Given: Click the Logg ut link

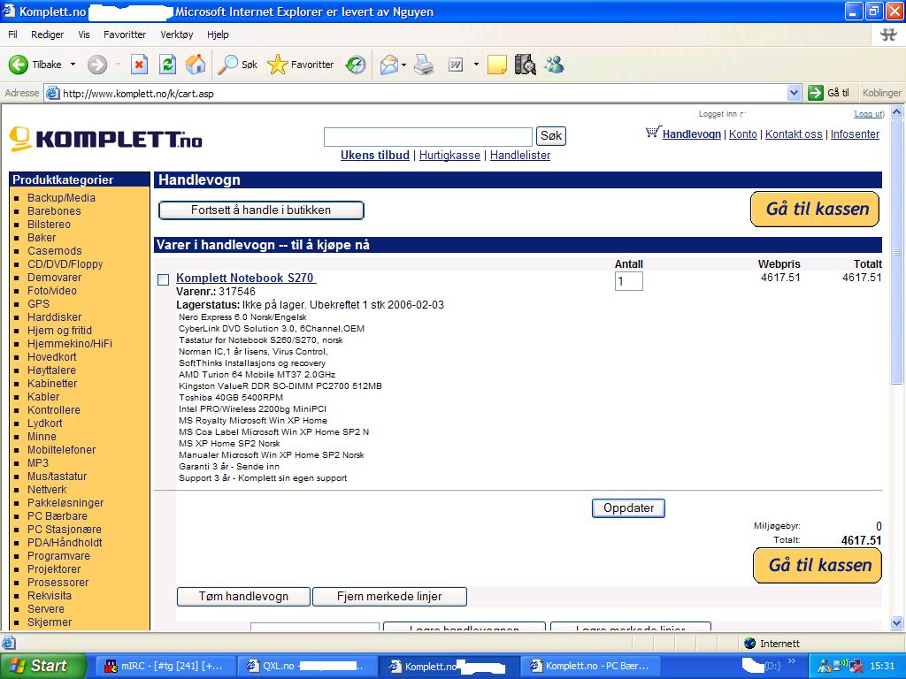Looking at the screenshot, I should point(869,114).
